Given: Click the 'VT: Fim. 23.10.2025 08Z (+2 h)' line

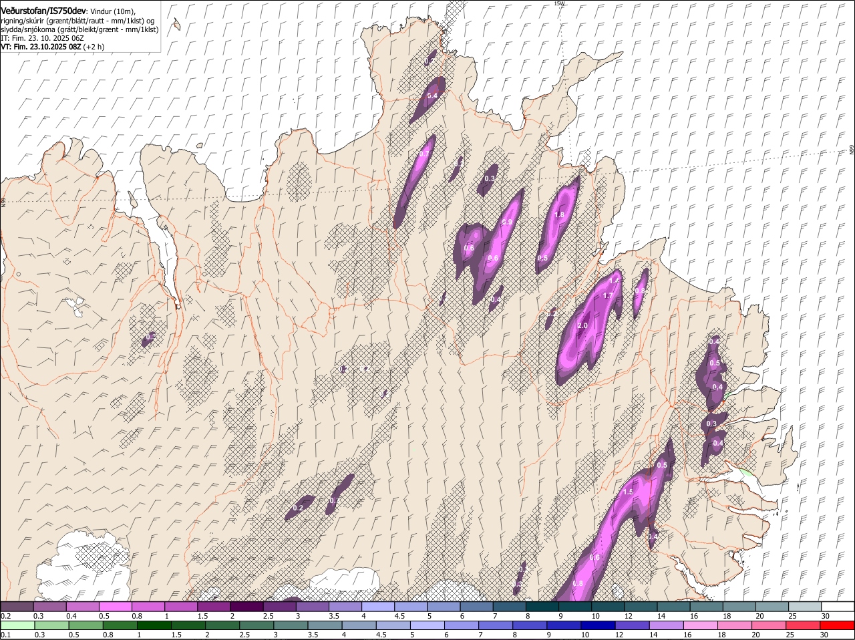Looking at the screenshot, I should coord(52,47).
